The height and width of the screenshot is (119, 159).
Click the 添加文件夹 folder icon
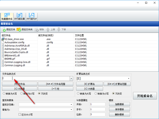(19, 30)
